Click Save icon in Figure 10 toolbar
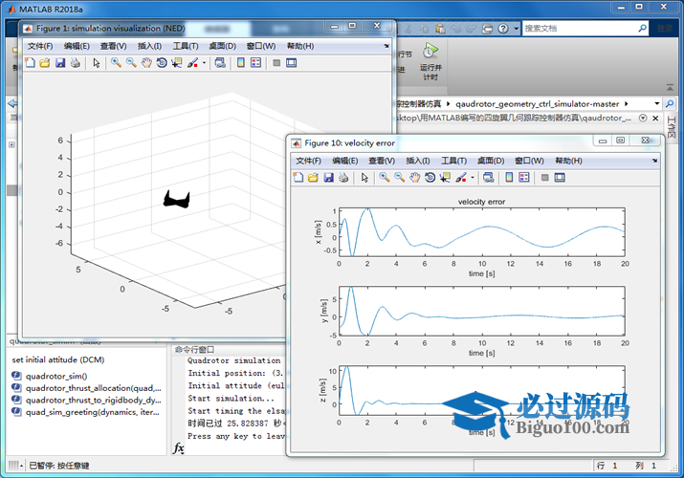This screenshot has width=684, height=478. (x=328, y=178)
